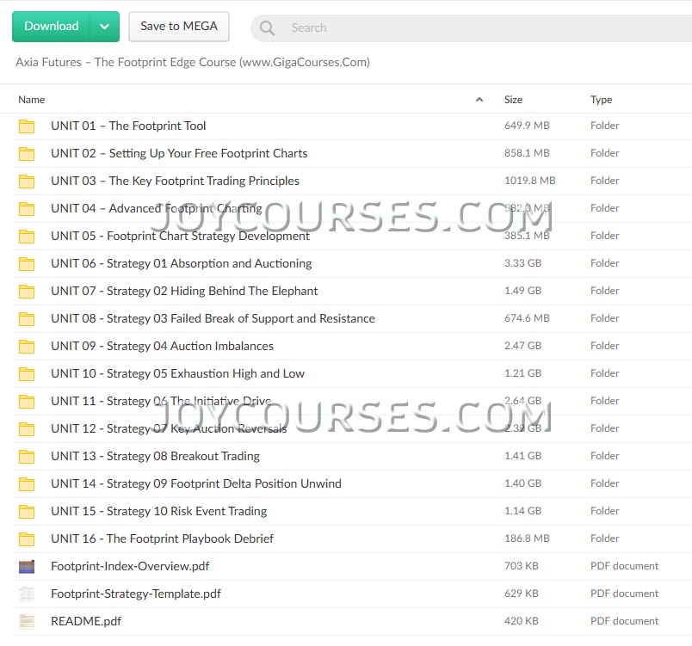
Task: Select UNIT 04 – Advanced Footprint Charting
Action: click(157, 208)
